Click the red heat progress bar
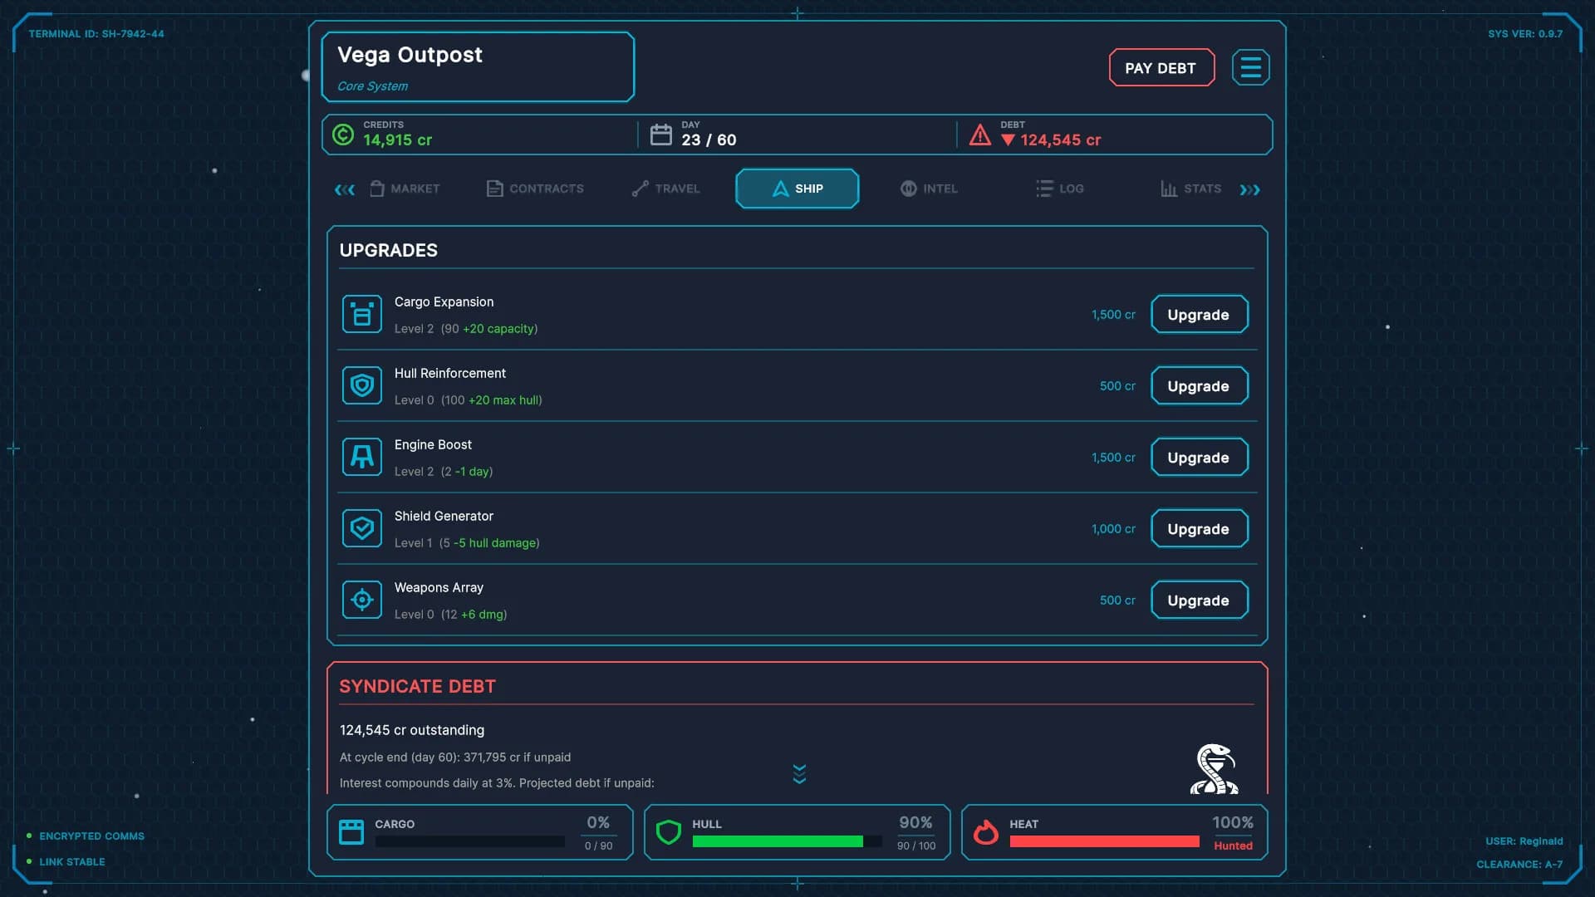Screen dimensions: 1595x897 click(1105, 841)
